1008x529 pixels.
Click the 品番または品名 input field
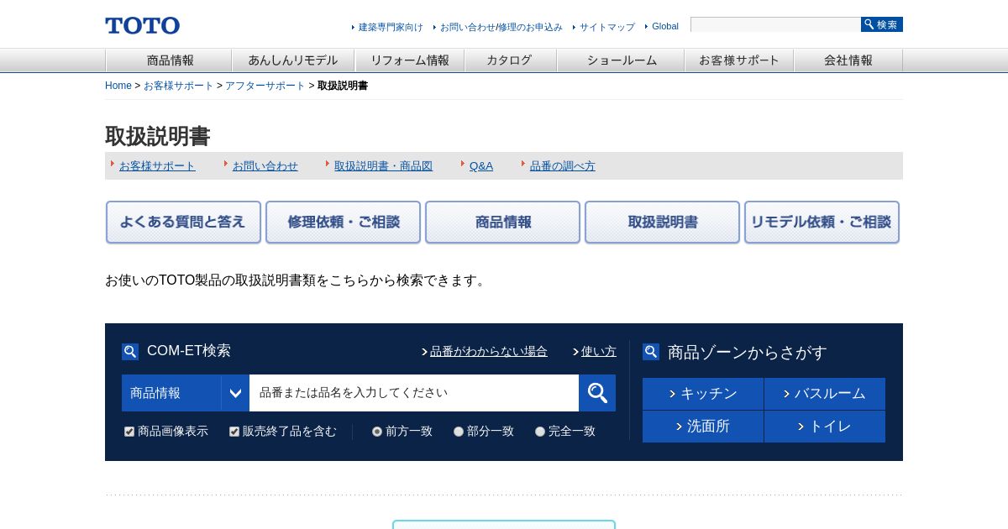pyautogui.click(x=414, y=393)
